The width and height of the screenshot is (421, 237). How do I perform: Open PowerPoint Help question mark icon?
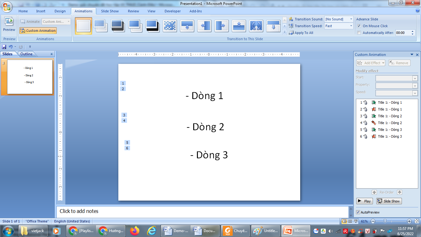[x=418, y=10]
